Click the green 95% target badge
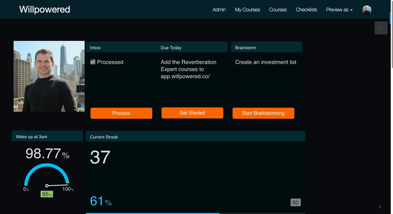This screenshot has width=393, height=214. pos(47,194)
